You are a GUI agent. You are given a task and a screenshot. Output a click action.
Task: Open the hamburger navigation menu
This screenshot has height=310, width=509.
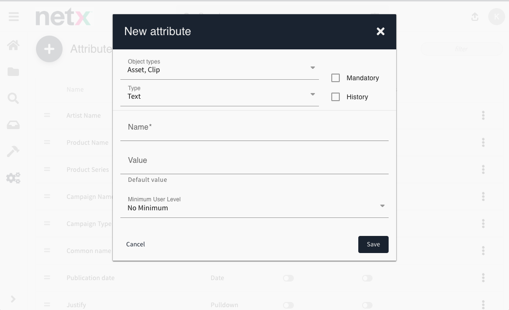tap(14, 17)
